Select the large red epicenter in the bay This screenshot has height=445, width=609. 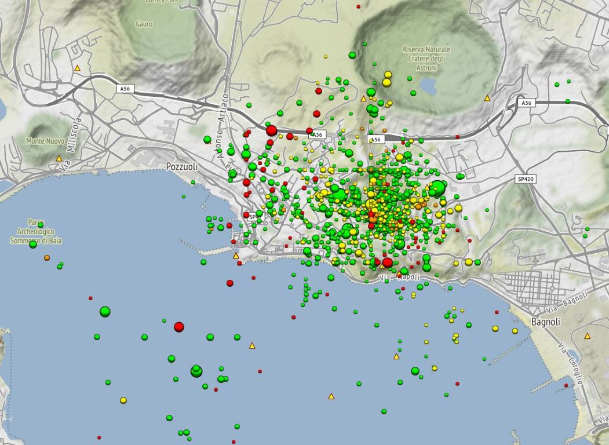click(x=179, y=327)
